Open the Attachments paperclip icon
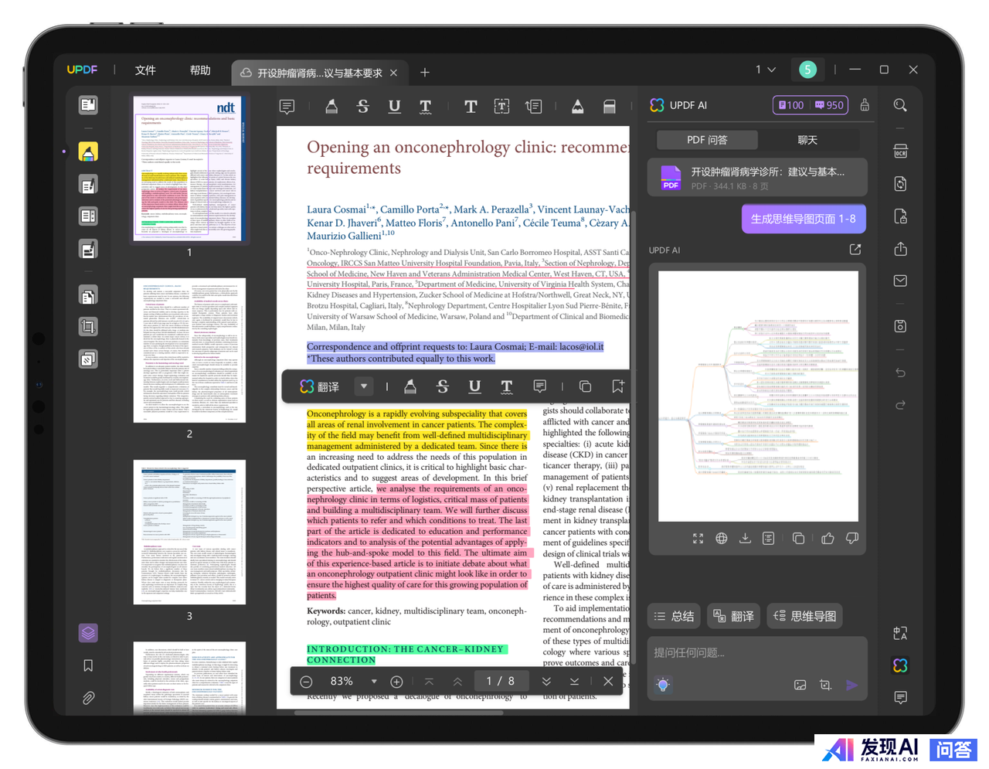The height and width of the screenshot is (769, 989). 88,699
